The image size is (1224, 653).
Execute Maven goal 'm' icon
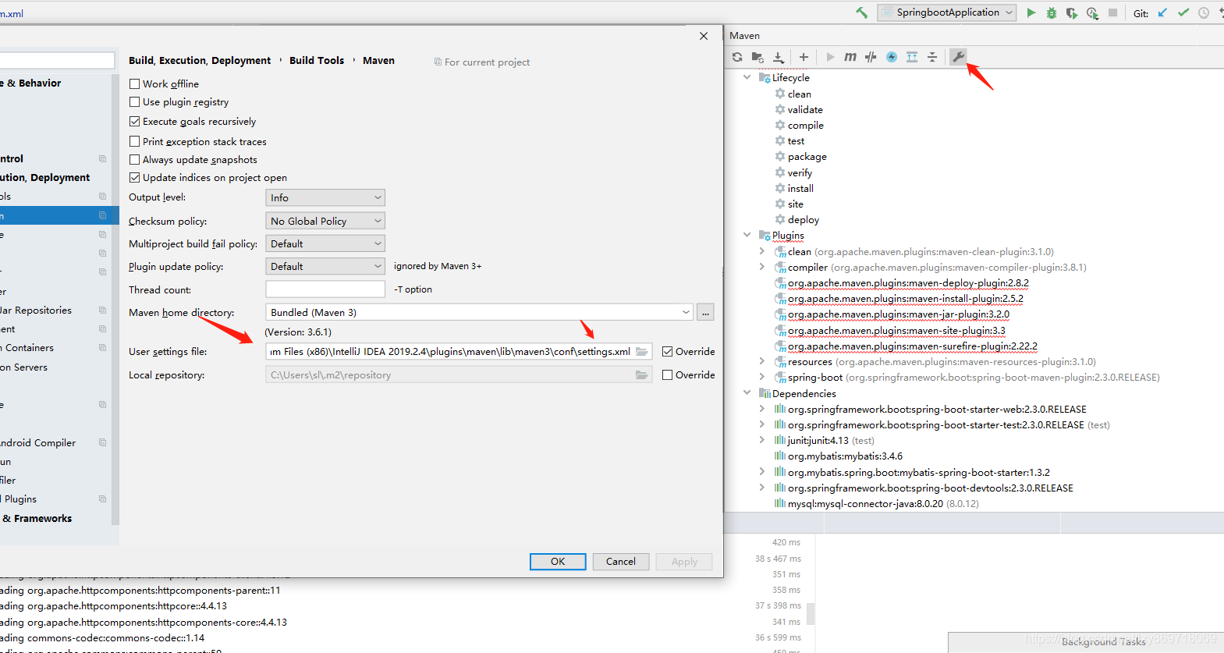coord(850,57)
